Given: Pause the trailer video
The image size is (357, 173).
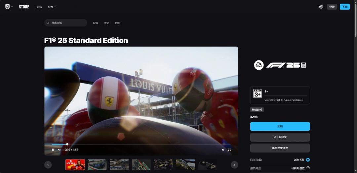Looking at the screenshot, I should [53, 150].
